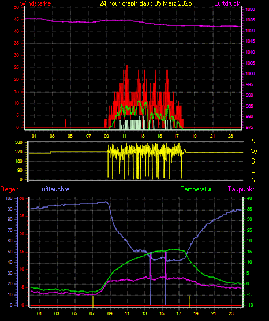Select the Luftfeuchte legend label
This screenshot has width=269, height=321.
54,189
